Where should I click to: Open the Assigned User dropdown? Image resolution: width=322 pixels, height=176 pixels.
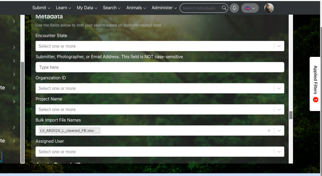click(279, 152)
